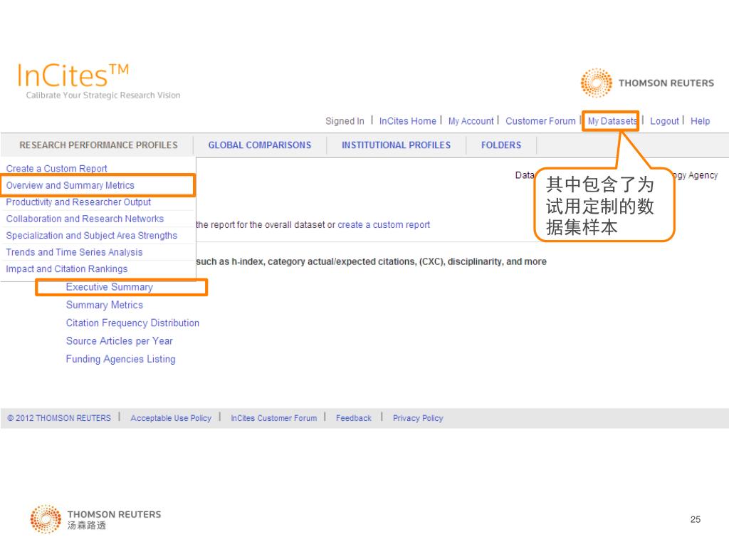
Task: Open Impact and Citation Rankings
Action: coord(66,269)
